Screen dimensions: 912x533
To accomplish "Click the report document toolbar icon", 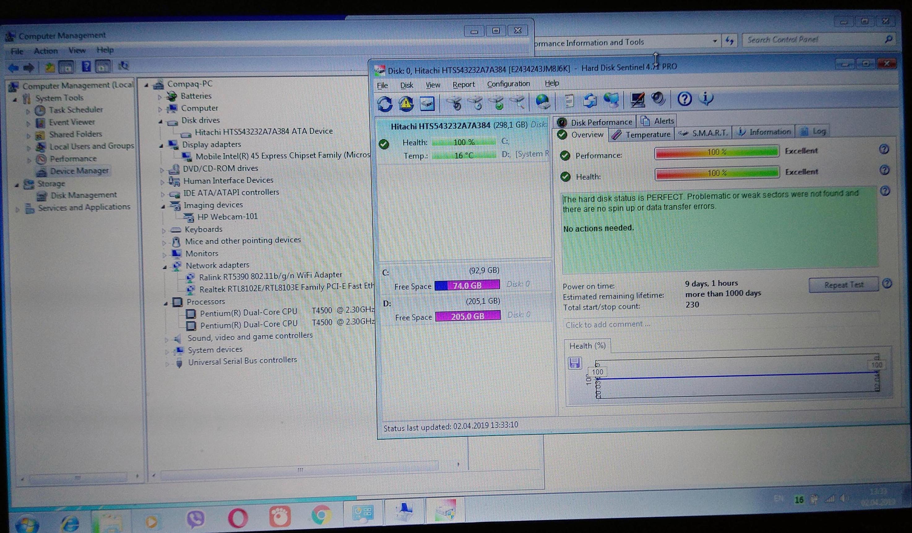I will [569, 101].
